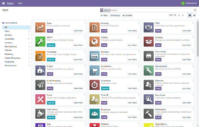
Task: Click the MRP II wrench icon
Action: coord(40,42)
